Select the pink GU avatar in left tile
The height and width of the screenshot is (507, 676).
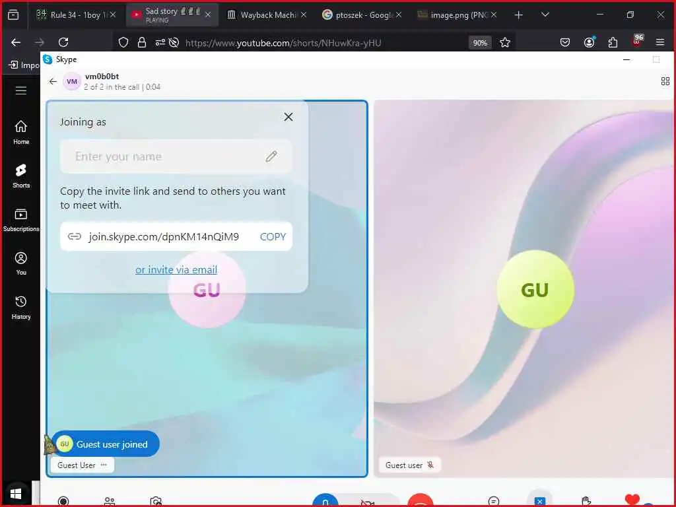pos(207,290)
